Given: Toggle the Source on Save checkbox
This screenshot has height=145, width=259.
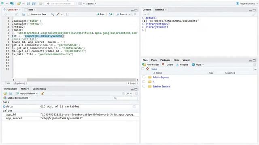Looking at the screenshot, I should coord(28,14).
